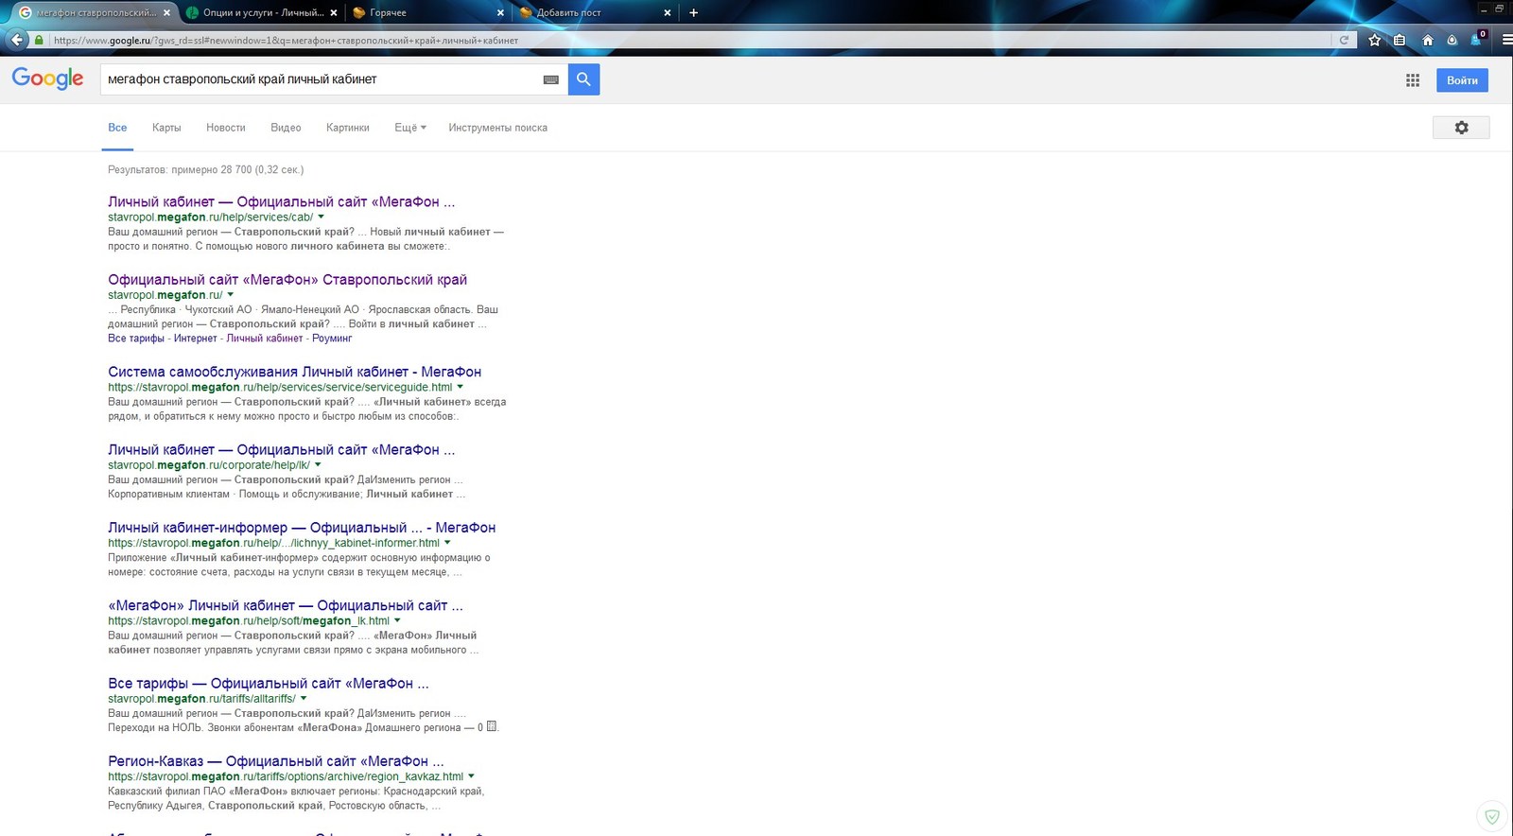Go back with the browser back arrow
This screenshot has width=1513, height=836.
tap(16, 40)
